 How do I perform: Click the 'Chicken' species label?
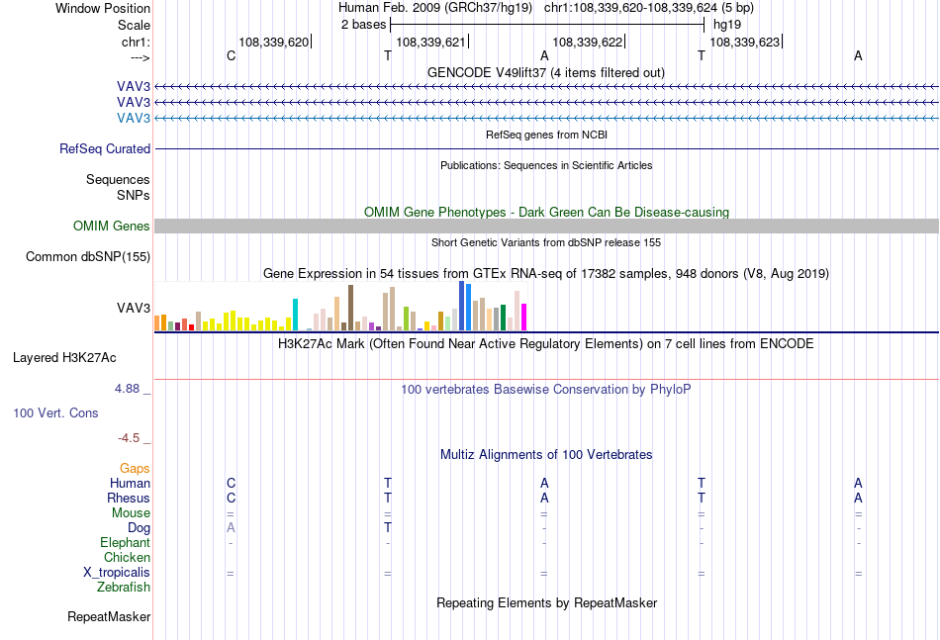click(x=127, y=557)
